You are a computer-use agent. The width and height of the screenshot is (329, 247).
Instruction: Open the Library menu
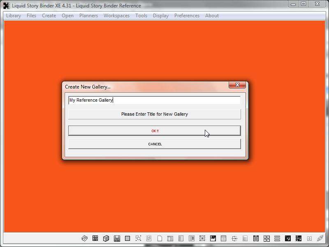pyautogui.click(x=14, y=16)
